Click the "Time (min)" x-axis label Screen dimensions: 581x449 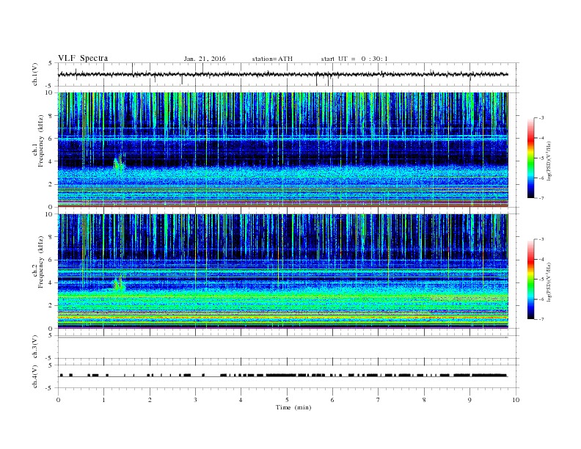click(x=293, y=407)
